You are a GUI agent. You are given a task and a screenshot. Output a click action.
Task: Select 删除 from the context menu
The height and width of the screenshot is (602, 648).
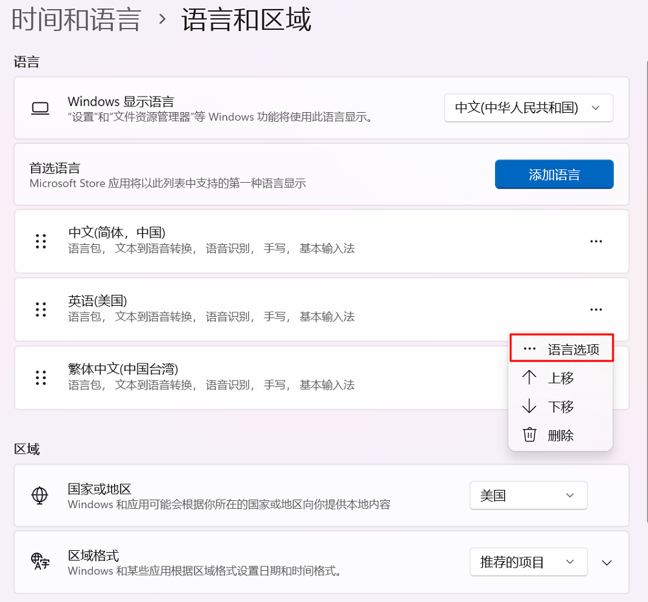[561, 435]
